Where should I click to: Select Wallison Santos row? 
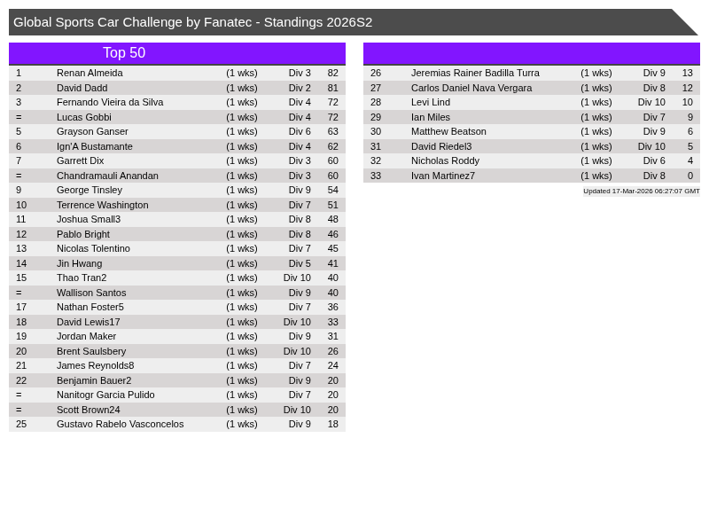pyautogui.click(x=91, y=293)
